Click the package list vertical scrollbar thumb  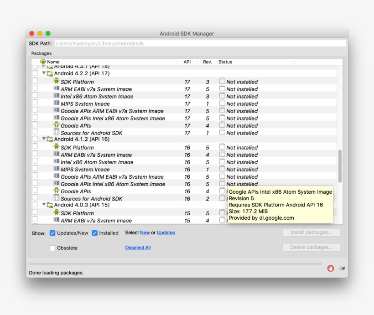tap(340, 166)
